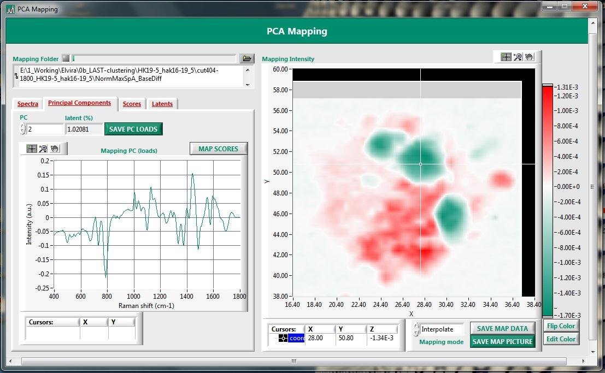This screenshot has width=605, height=373.
Task: Select the crosshair cursor tool above the intensity map
Action: pyautogui.click(x=506, y=56)
